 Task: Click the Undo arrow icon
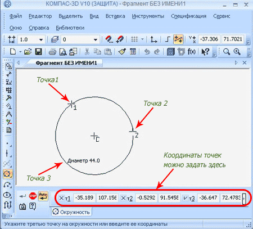coord(147,52)
